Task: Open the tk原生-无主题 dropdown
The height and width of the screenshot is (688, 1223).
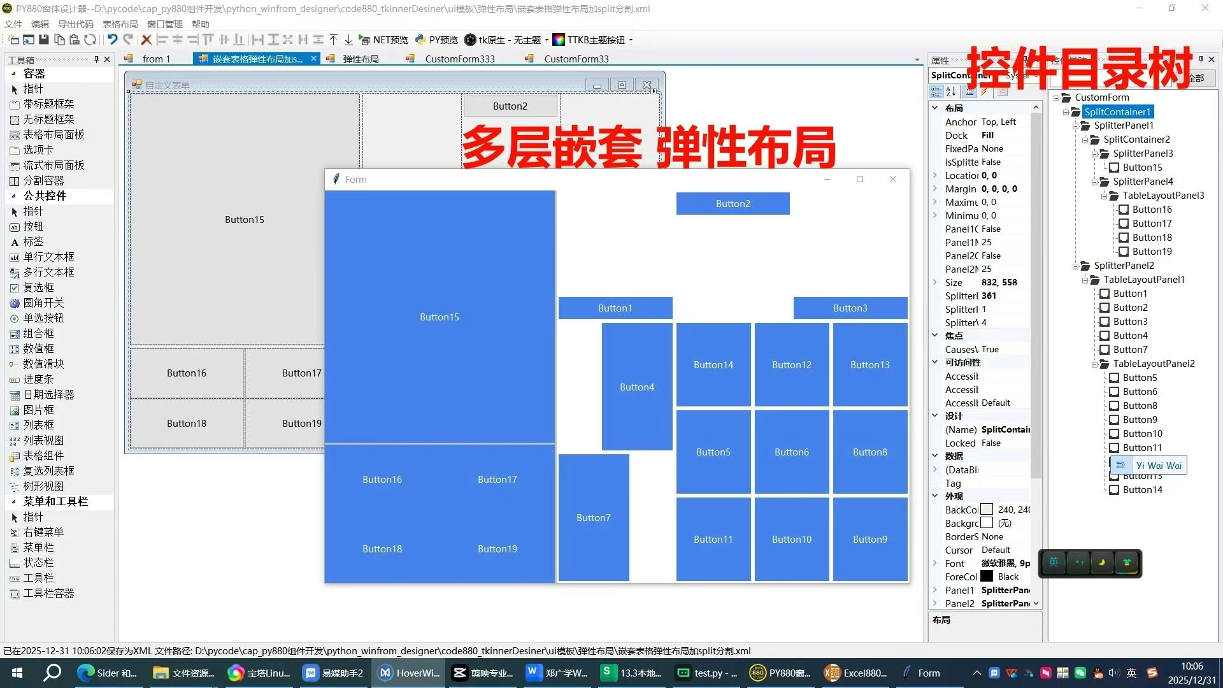Action: pos(546,39)
